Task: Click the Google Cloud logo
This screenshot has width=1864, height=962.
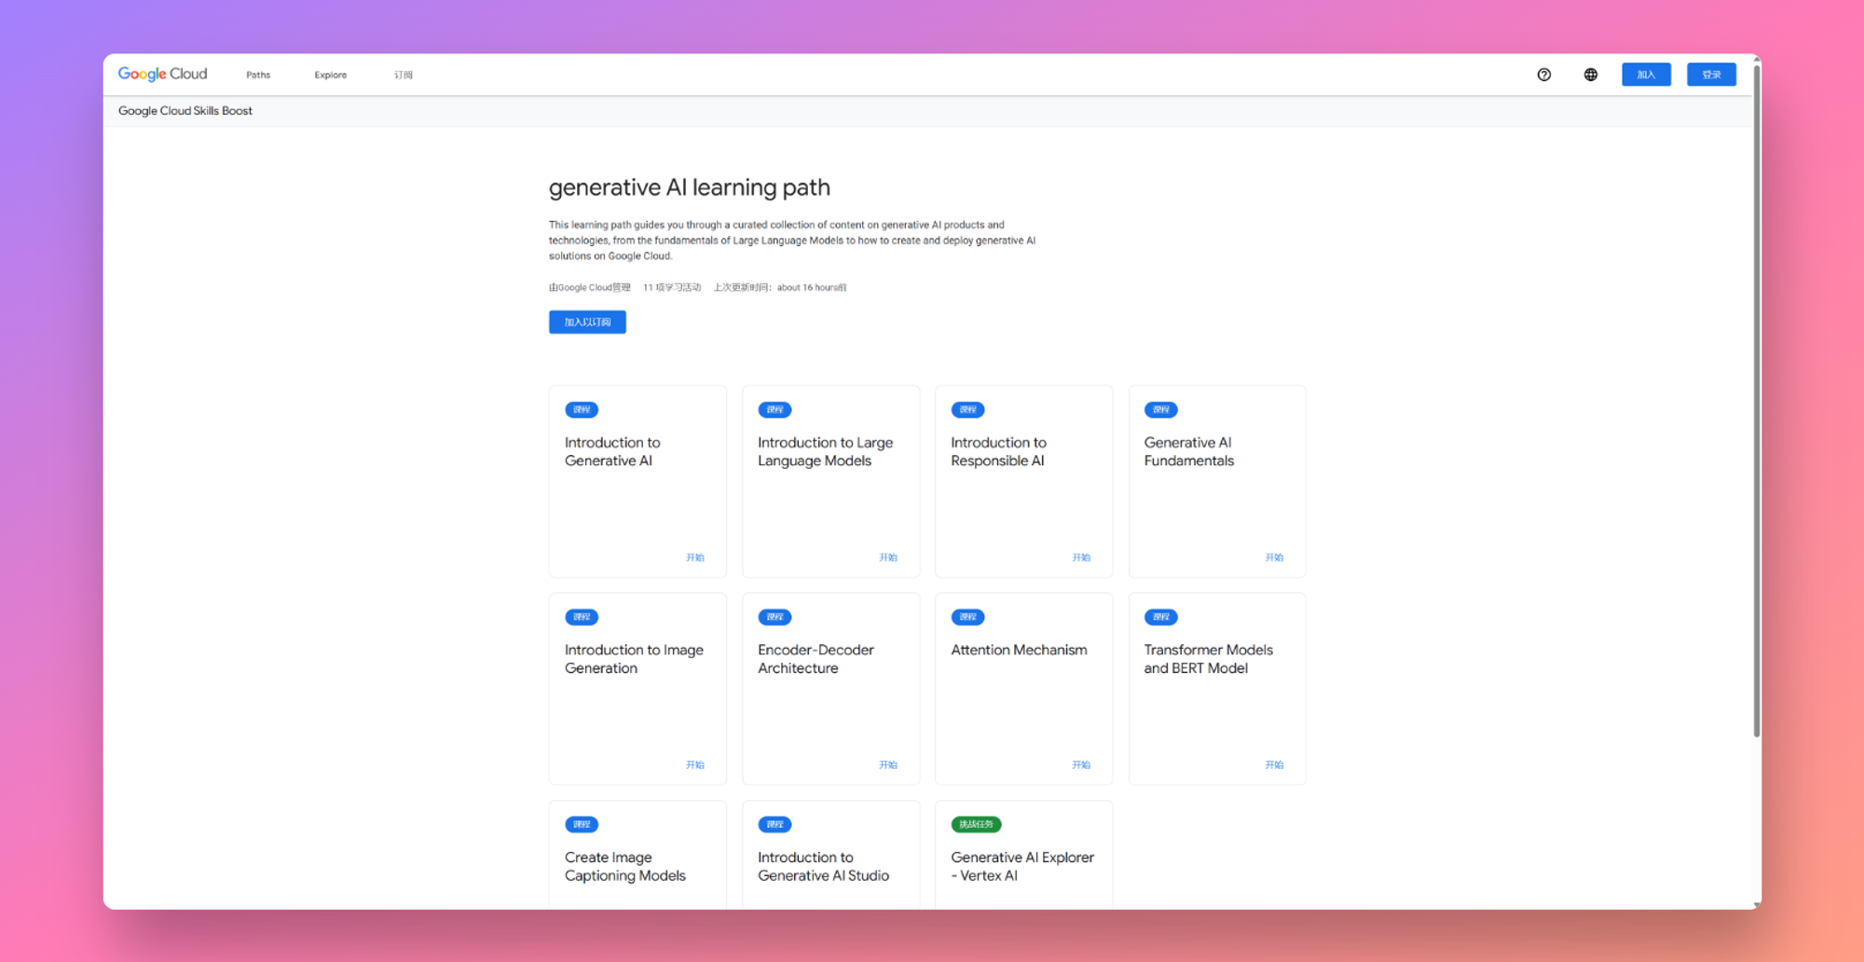Action: [x=162, y=74]
